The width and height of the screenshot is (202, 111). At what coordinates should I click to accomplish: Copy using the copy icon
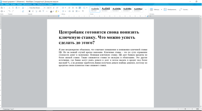pyautogui.click(x=13, y=8)
